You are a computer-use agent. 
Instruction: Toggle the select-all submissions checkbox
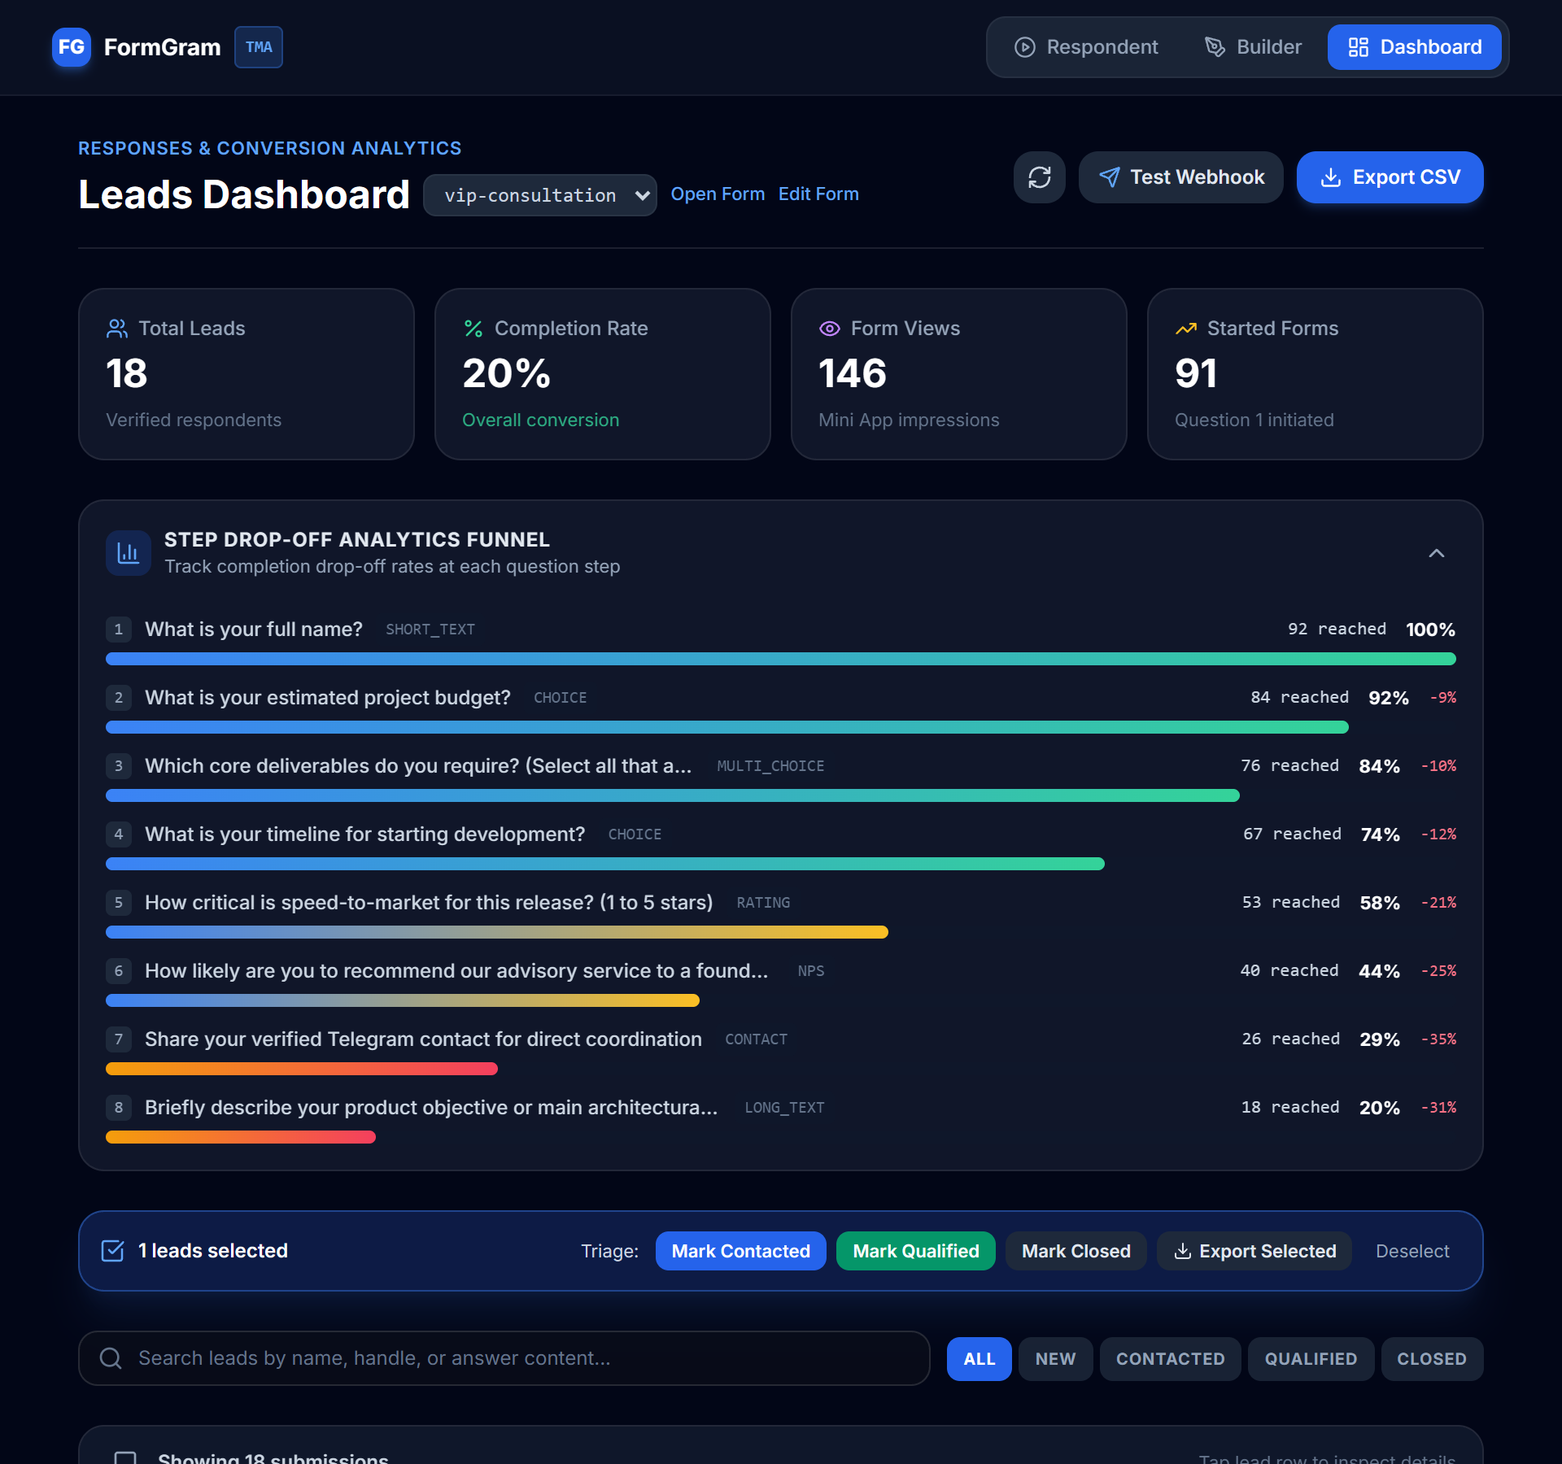pos(125,1458)
